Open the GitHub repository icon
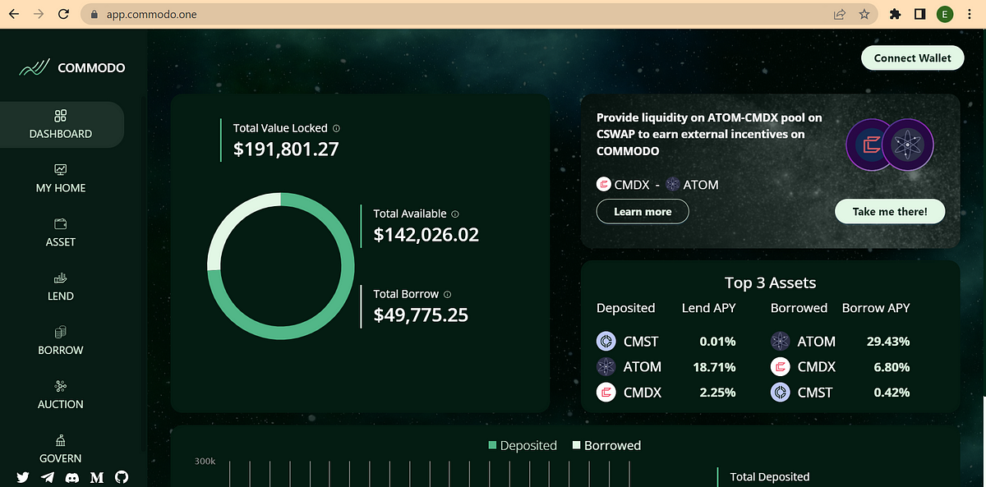Image resolution: width=986 pixels, height=487 pixels. tap(122, 477)
